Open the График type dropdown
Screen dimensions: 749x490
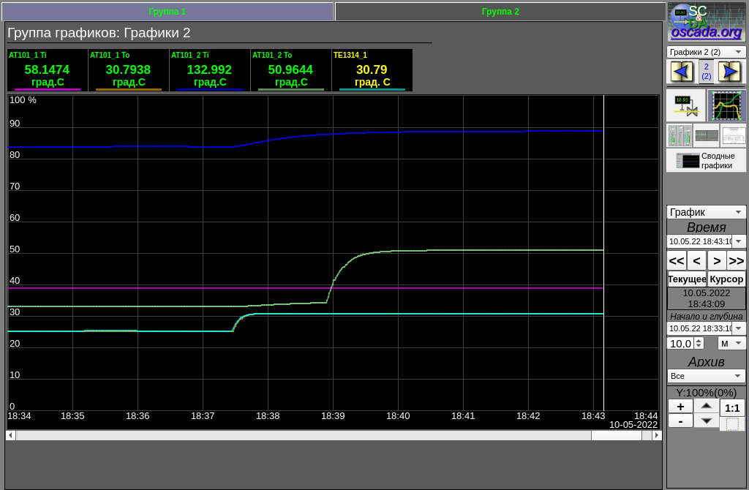(x=706, y=212)
